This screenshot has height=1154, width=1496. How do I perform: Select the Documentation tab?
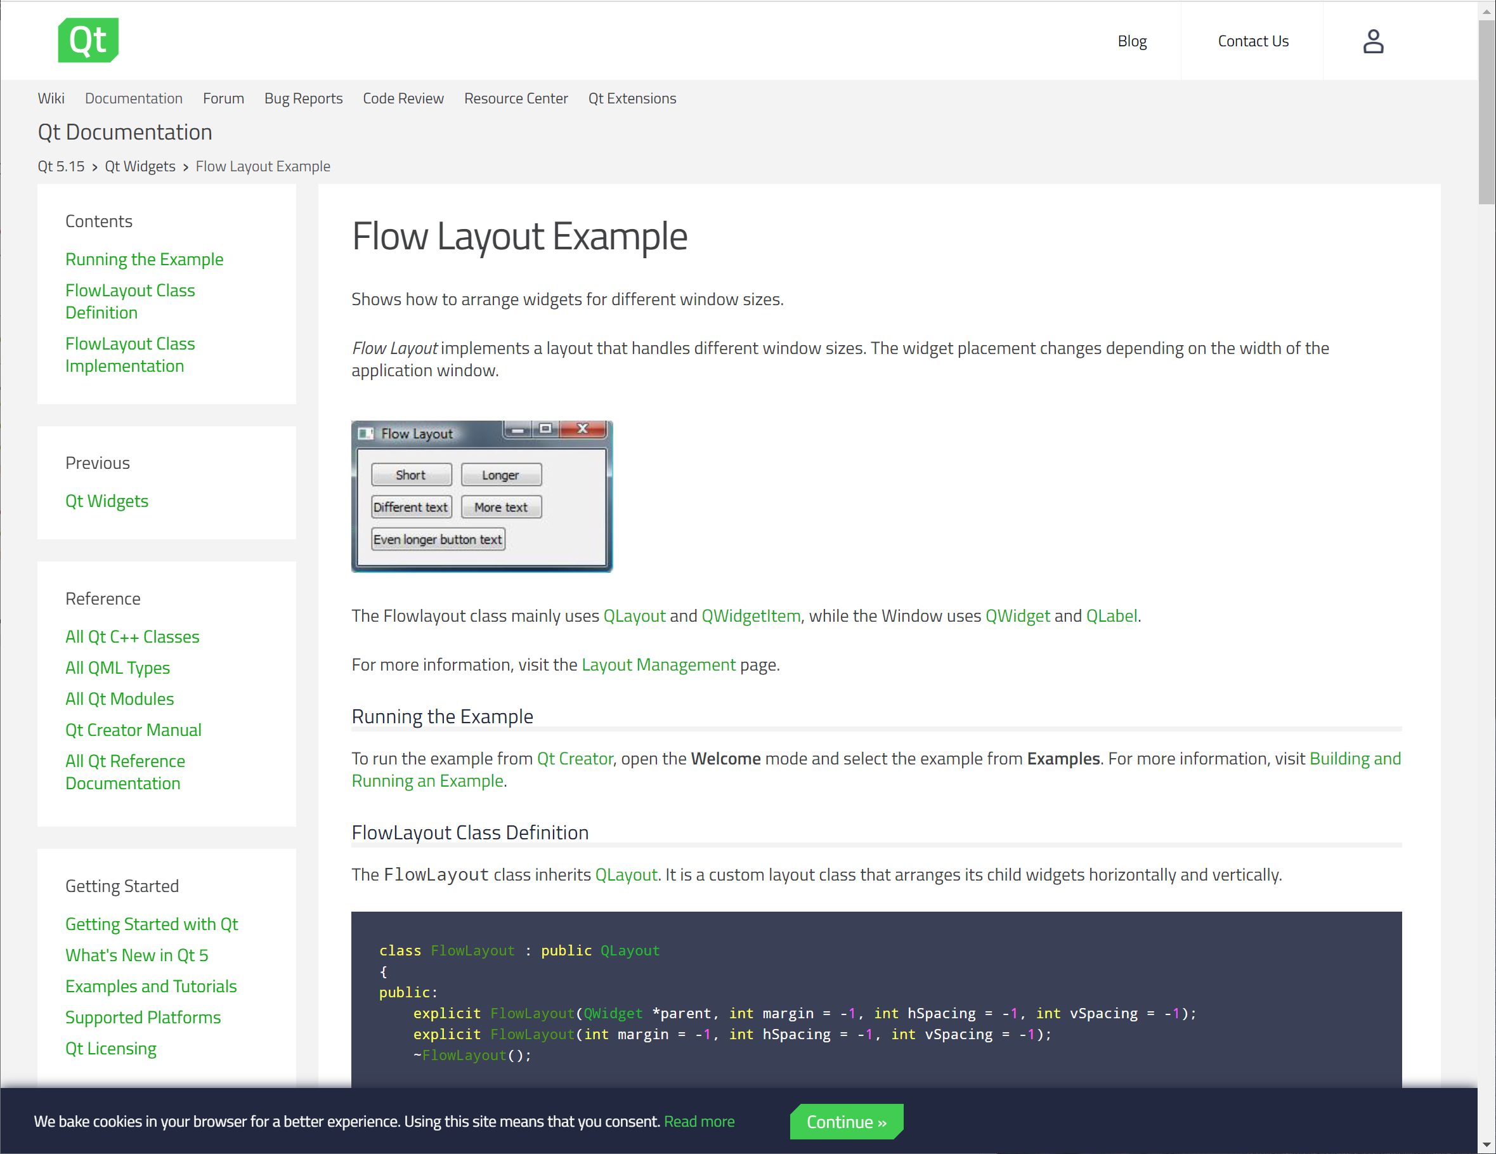(x=134, y=97)
